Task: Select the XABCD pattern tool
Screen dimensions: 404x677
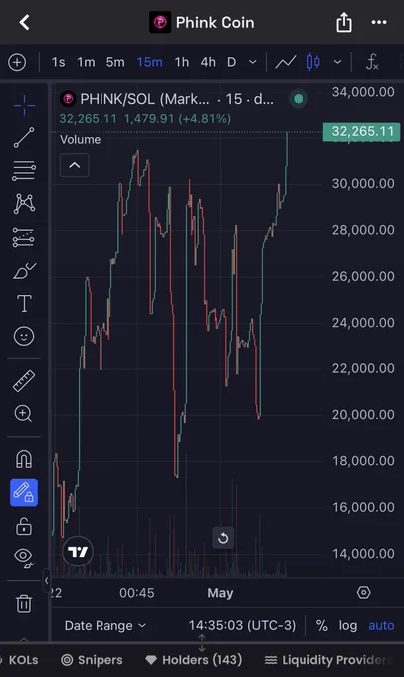Action: point(24,204)
